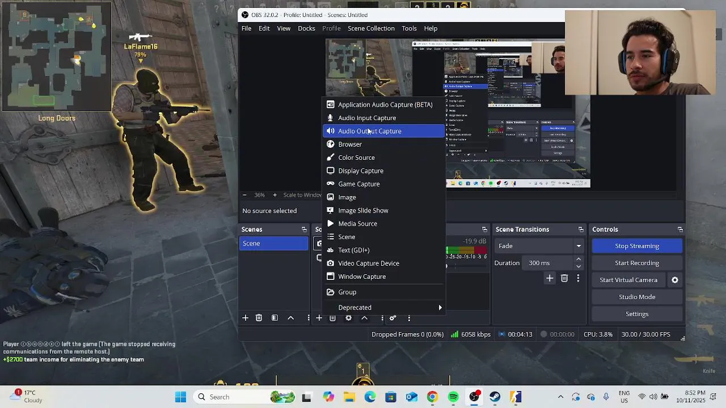Screen dimensions: 726x408
Task: Float the Scene Transitions dock icon
Action: 581,229
